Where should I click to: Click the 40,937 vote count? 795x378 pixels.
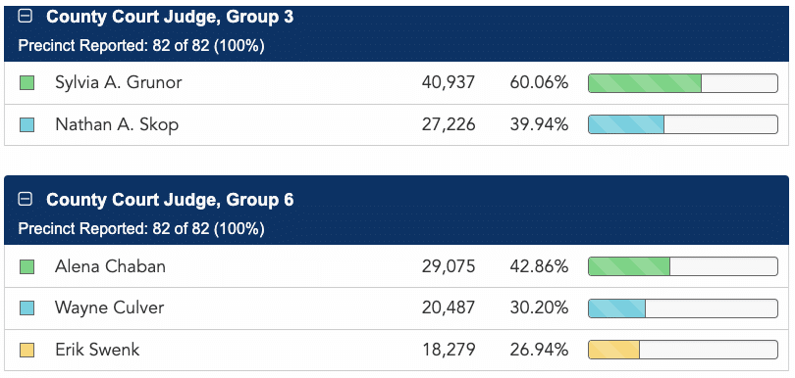[449, 83]
